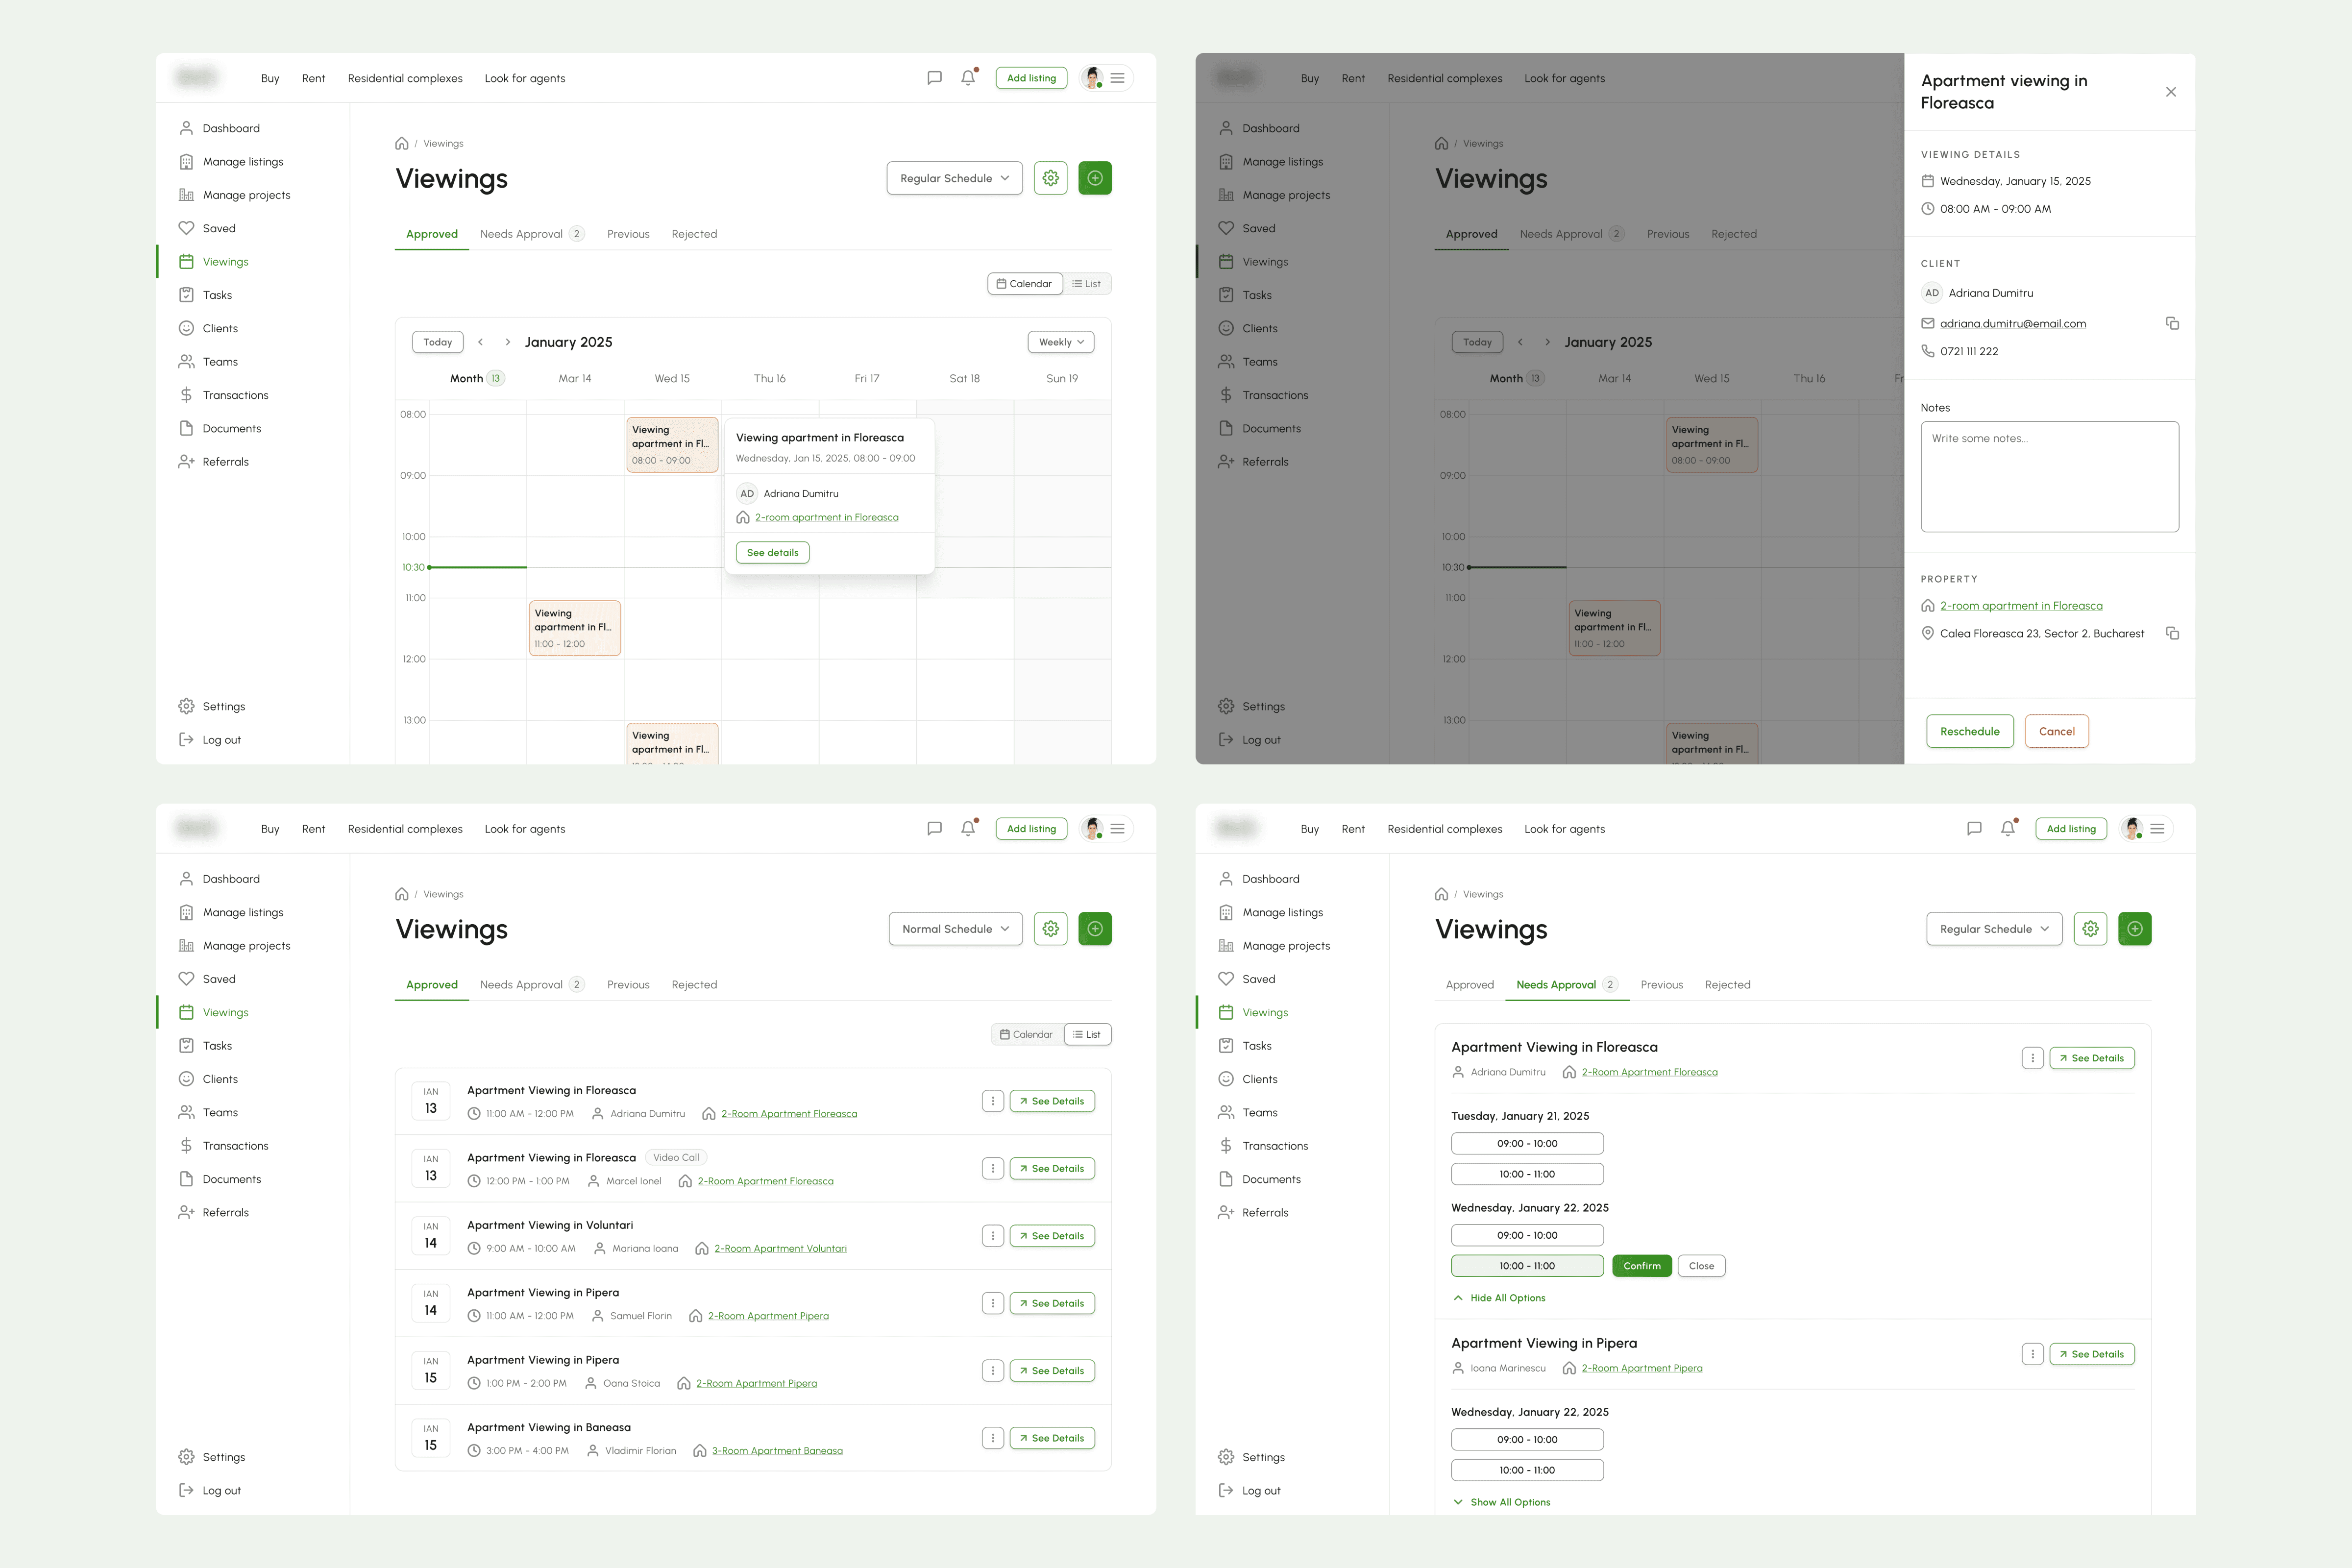Click the Write some notes text area
The height and width of the screenshot is (1568, 2352).
pyautogui.click(x=2049, y=476)
